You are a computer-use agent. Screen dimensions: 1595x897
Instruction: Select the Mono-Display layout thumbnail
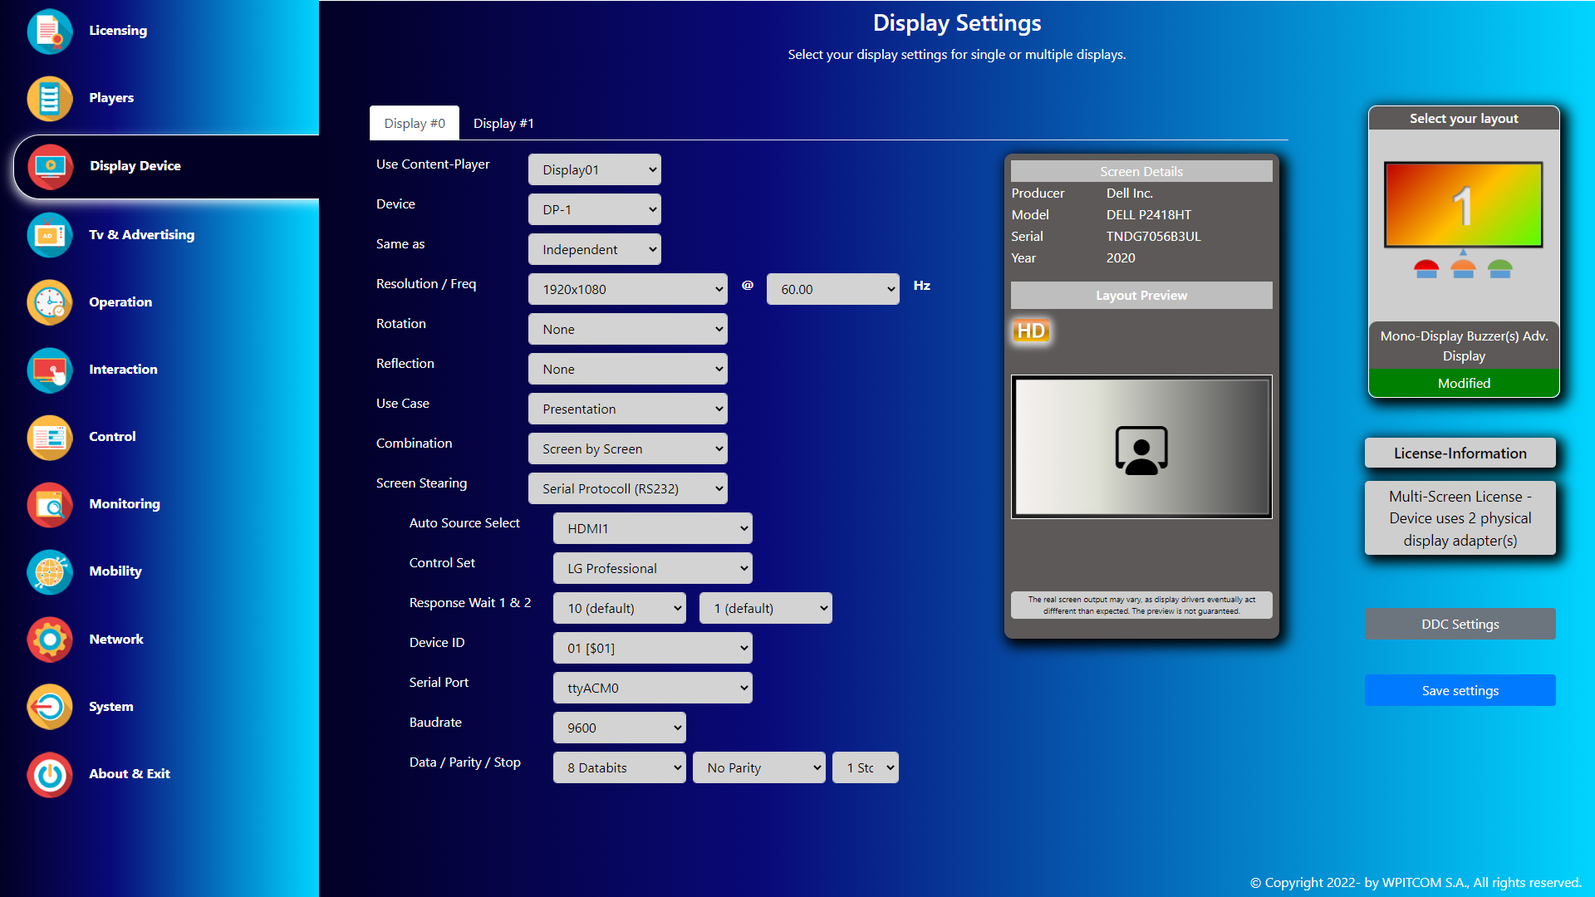click(x=1463, y=205)
